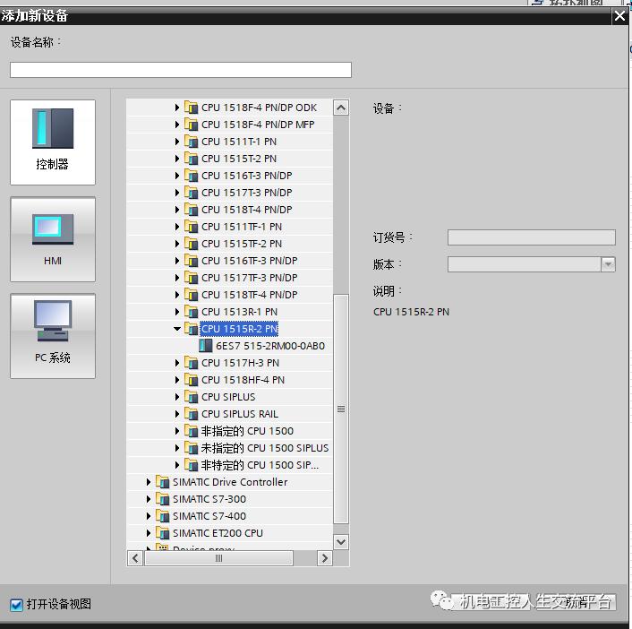
Task: Click the CPU 1513R-1 PN folder icon
Action: coord(191,312)
